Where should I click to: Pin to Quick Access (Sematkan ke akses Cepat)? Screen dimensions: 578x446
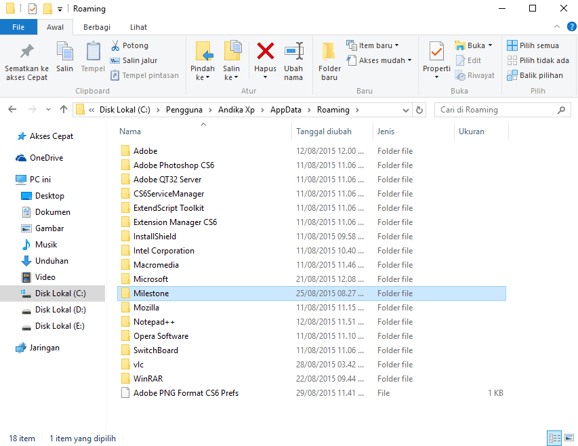point(26,61)
